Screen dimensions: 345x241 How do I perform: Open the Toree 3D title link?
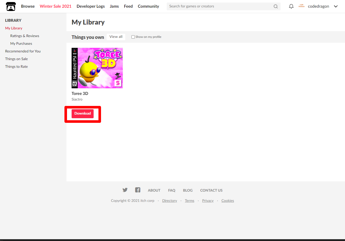80,93
